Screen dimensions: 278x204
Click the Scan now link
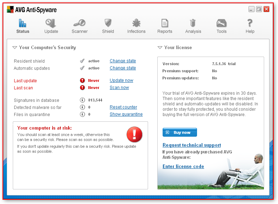[119, 88]
